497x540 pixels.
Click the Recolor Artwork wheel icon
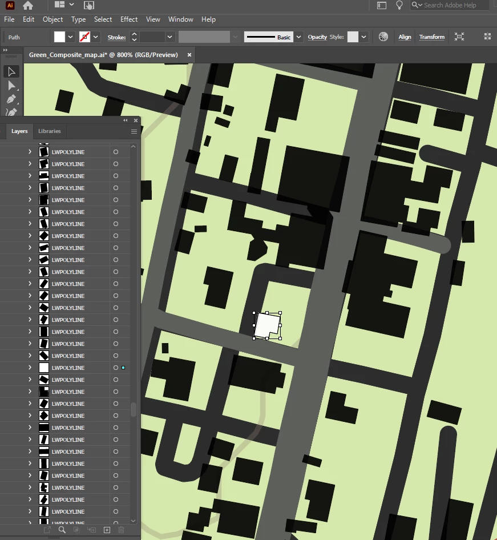(x=383, y=37)
